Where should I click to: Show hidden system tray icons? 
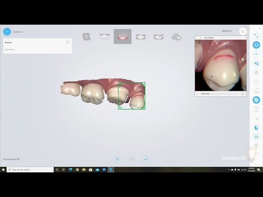(228, 170)
